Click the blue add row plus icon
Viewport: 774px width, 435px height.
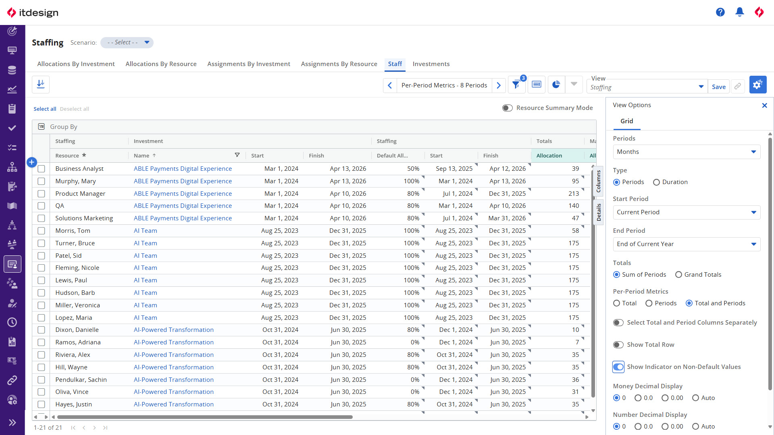[32, 162]
